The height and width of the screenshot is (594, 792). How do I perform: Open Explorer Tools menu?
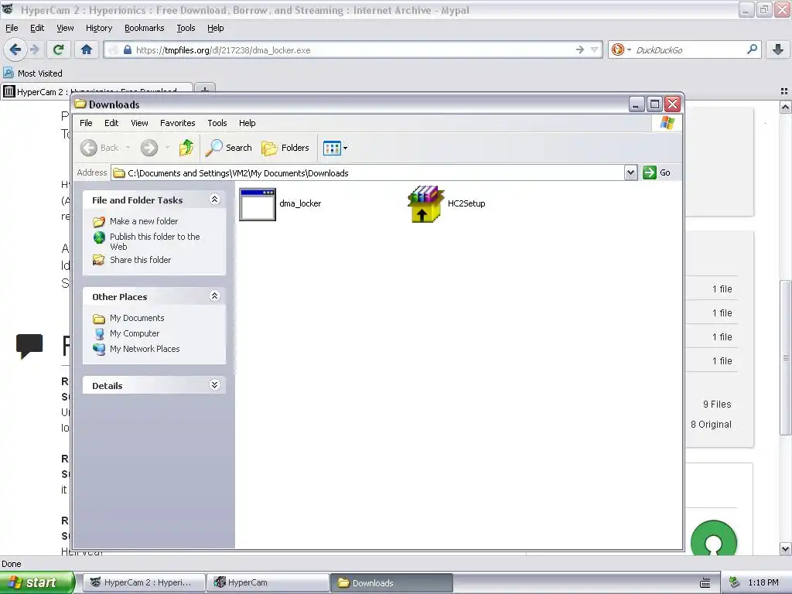point(217,123)
